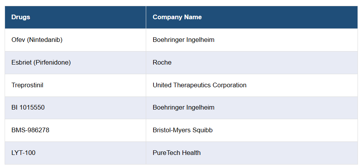
Task: Click the PureTech Health company cell
Action: pos(177,153)
